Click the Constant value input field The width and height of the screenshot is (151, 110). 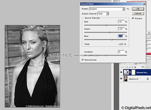pyautogui.click(x=121, y=52)
